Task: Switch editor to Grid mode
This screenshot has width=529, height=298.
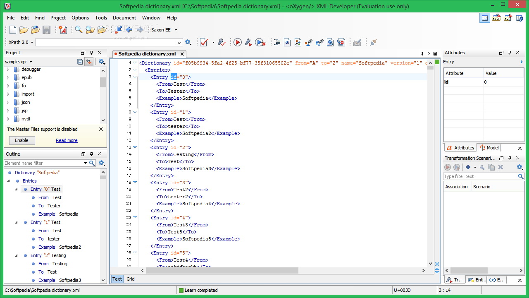Action: tap(131, 279)
